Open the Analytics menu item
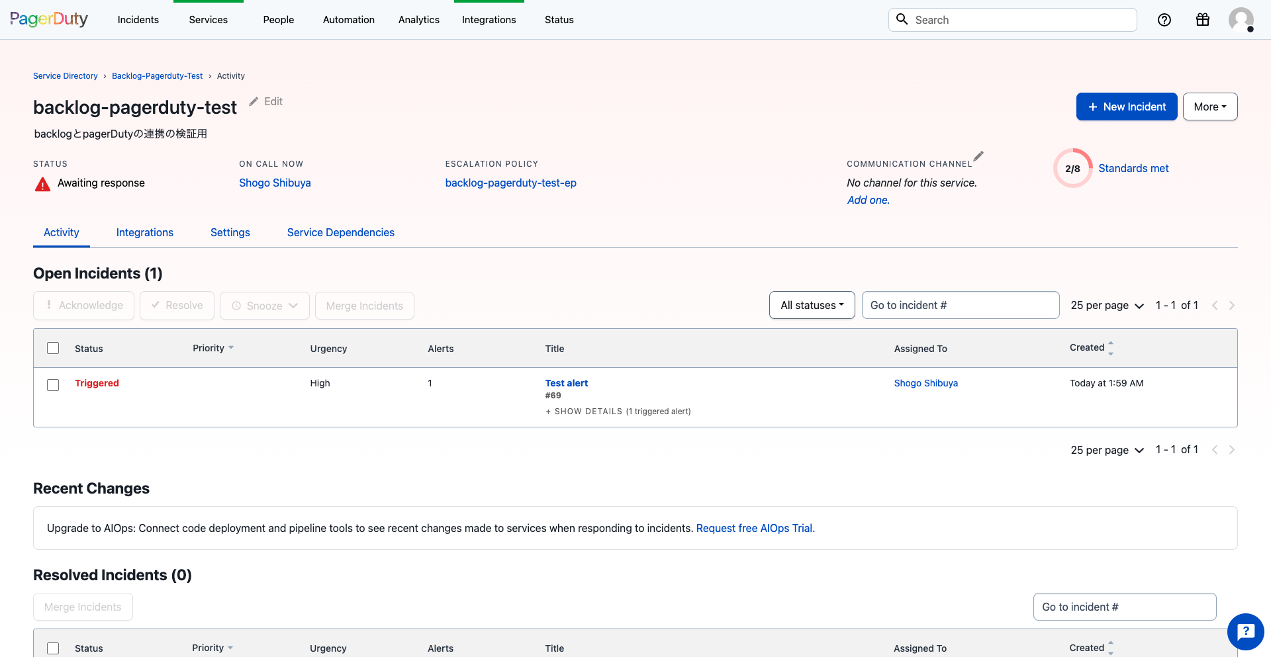 tap(418, 20)
